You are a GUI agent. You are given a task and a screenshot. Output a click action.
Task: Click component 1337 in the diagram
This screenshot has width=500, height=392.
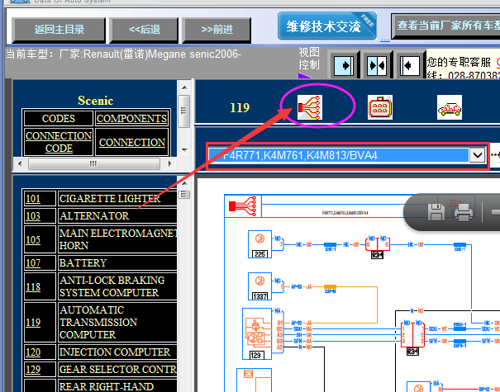[x=260, y=286]
